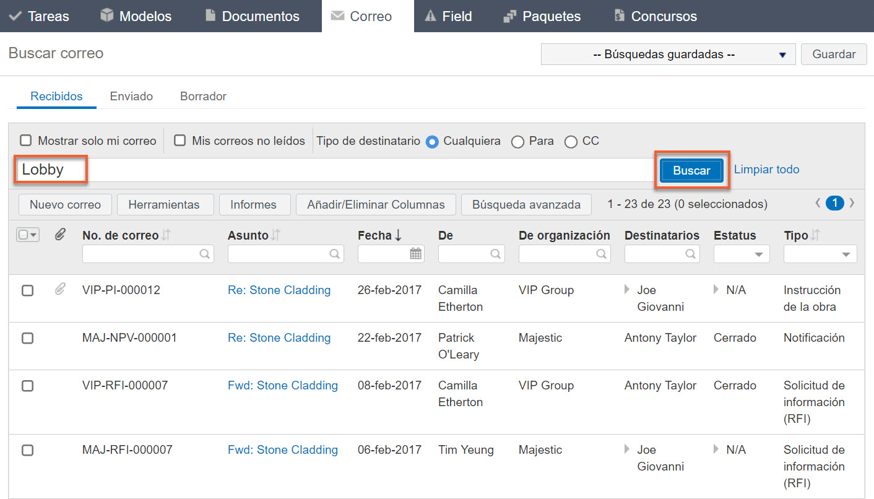Expand N/A status in VIP-PI-000012 row
The height and width of the screenshot is (499, 874).
click(x=717, y=289)
